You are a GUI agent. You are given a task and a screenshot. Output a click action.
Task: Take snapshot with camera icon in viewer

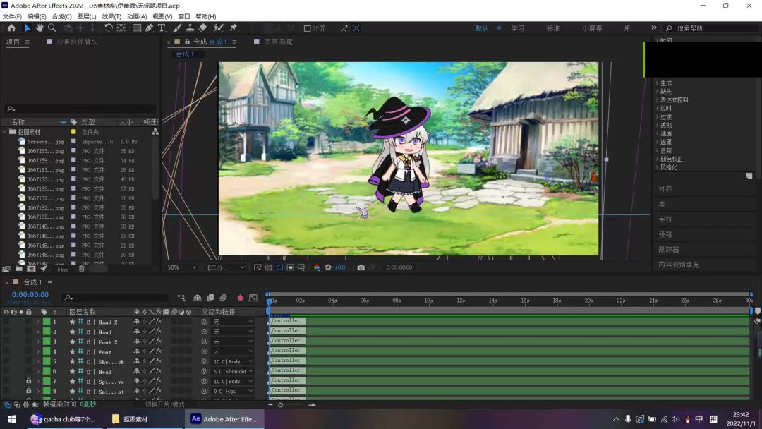(x=361, y=267)
